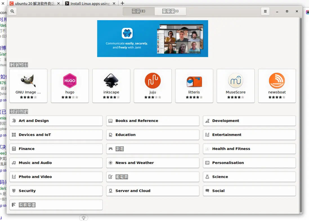Click the vertical scrollbar of Software window
The height and width of the screenshot is (221, 309).
(301, 115)
